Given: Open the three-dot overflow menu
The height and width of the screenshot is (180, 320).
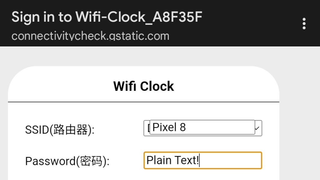Looking at the screenshot, I should (304, 23).
